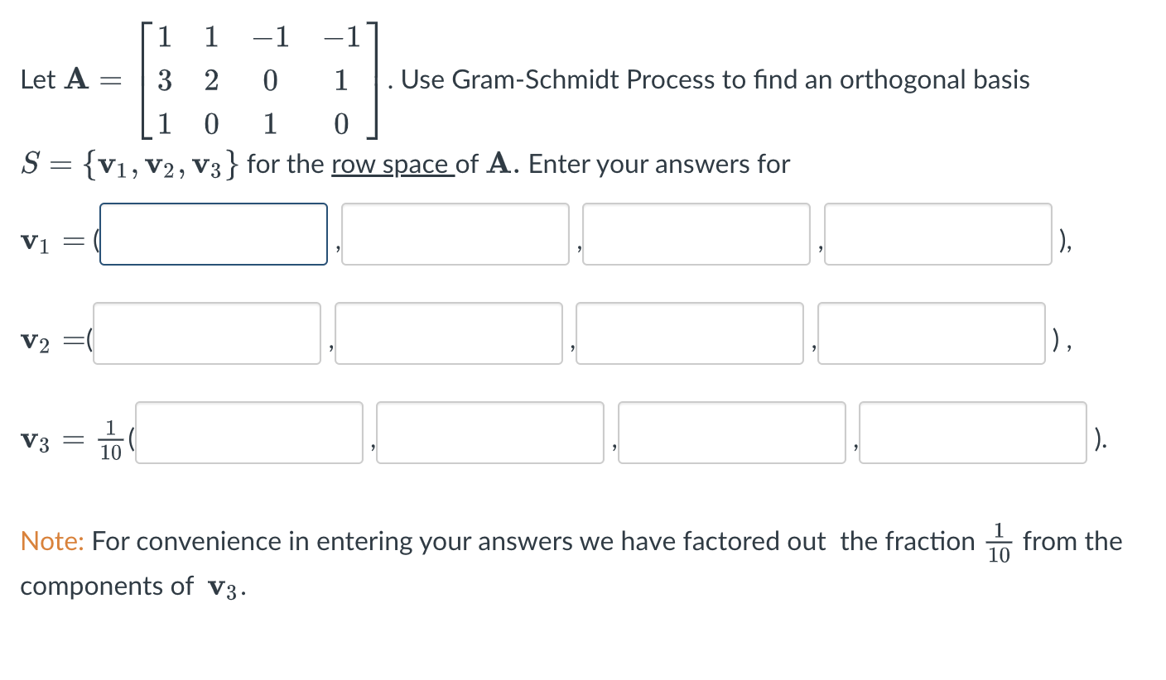Click the underlined row space text
The width and height of the screenshot is (1166, 680).
[x=389, y=164]
